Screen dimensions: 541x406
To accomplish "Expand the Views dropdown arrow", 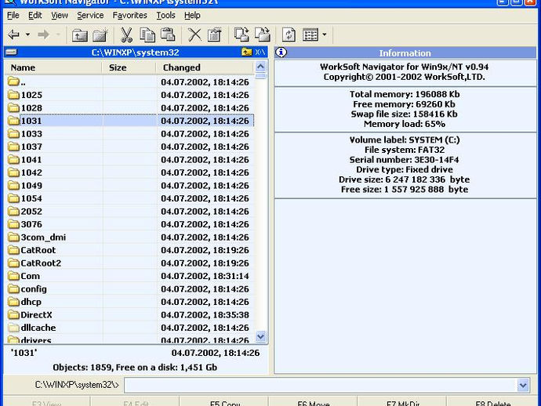I will 325,34.
